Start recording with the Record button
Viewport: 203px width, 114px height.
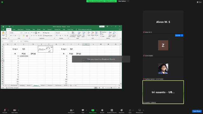102,111
